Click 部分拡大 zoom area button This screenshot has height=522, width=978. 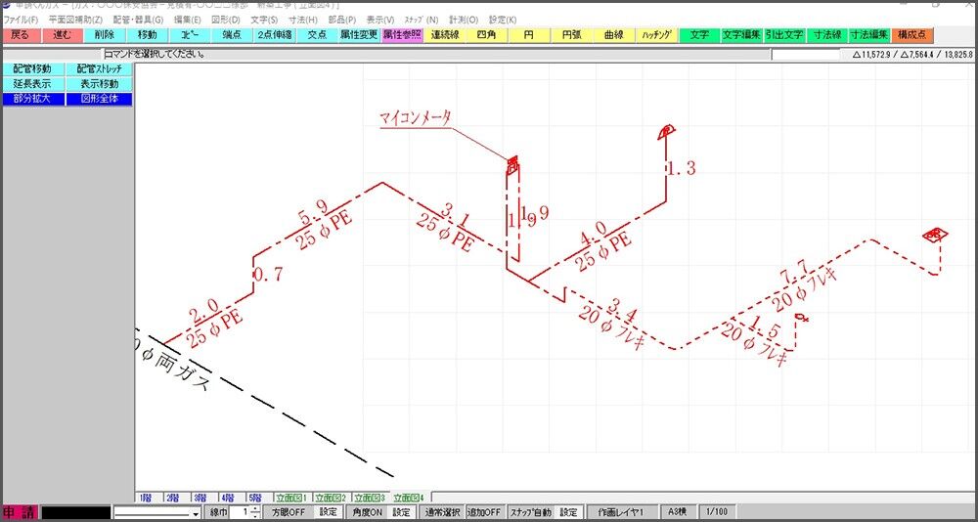click(x=32, y=99)
